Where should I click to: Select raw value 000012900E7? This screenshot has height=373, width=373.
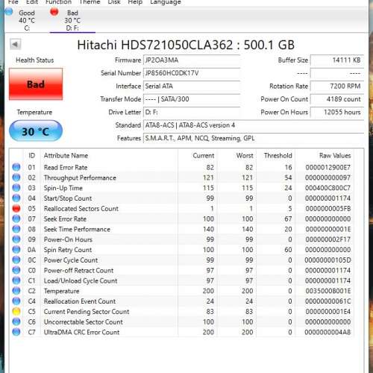pyautogui.click(x=328, y=167)
